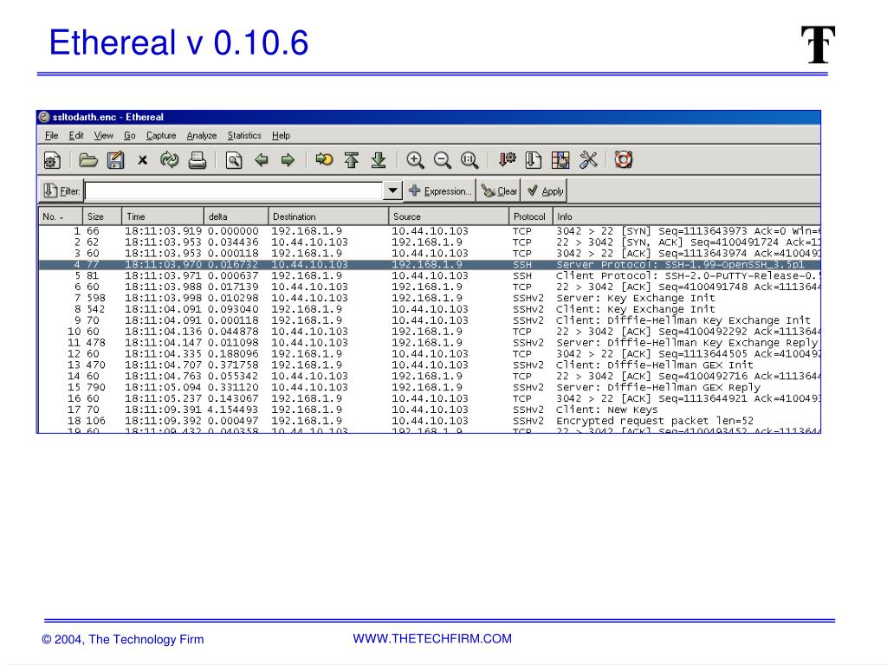
Task: Click the Expression... button
Action: [x=439, y=191]
